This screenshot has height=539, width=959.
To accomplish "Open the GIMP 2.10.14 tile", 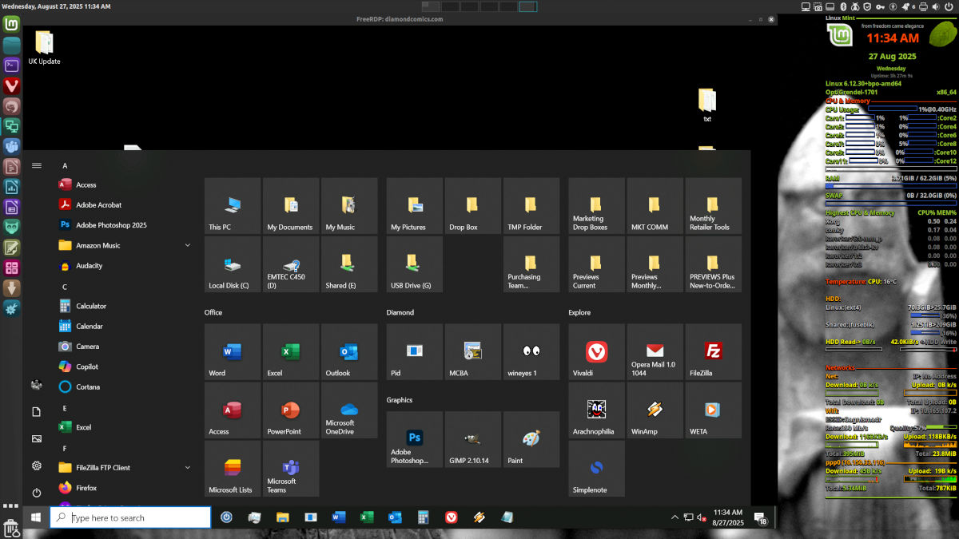I will (x=473, y=439).
